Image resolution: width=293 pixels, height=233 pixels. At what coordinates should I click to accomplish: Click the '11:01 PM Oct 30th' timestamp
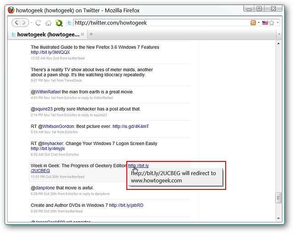pos(44,177)
